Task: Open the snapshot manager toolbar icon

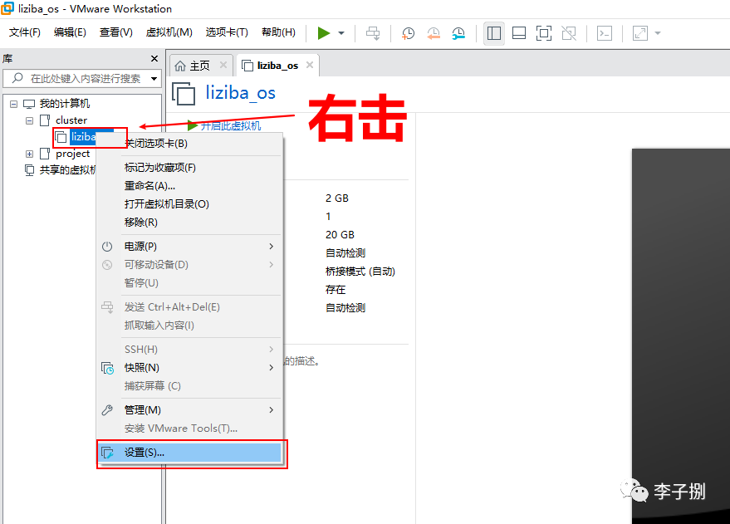Action: pos(458,33)
